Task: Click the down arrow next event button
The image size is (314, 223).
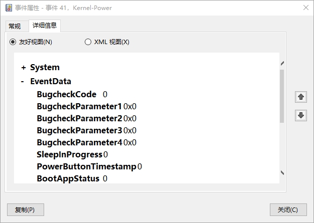Action: (301, 115)
